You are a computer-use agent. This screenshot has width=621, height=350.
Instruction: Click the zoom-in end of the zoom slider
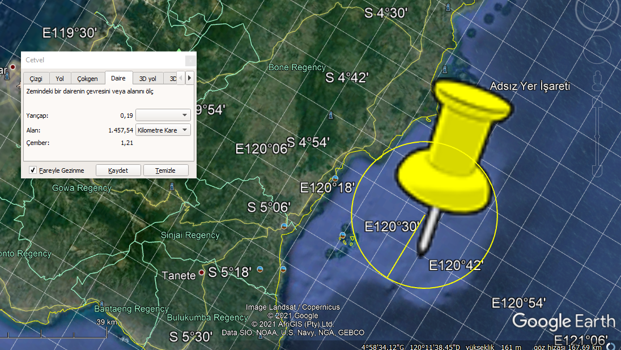click(x=597, y=102)
